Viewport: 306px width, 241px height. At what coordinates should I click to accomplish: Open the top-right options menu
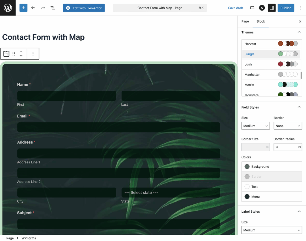point(300,8)
